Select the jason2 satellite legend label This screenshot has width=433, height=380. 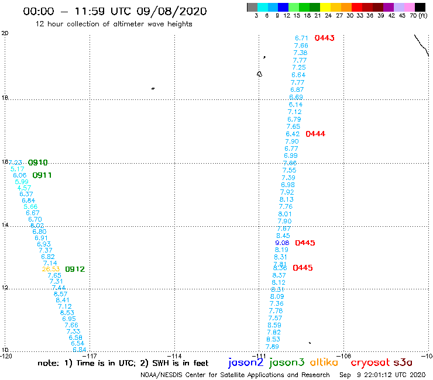coord(246,362)
